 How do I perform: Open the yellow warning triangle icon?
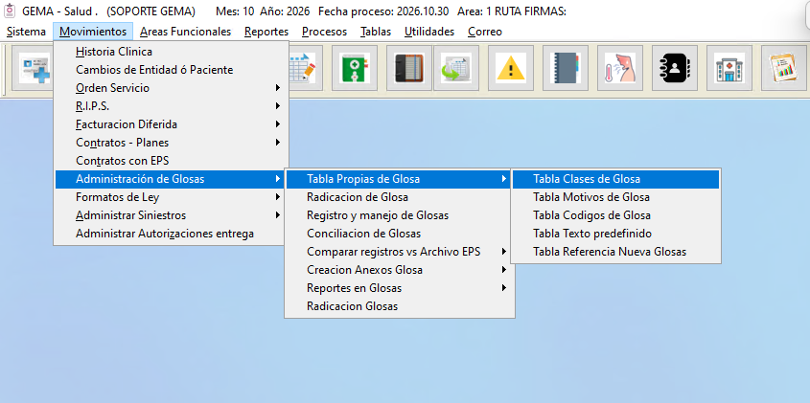(510, 68)
